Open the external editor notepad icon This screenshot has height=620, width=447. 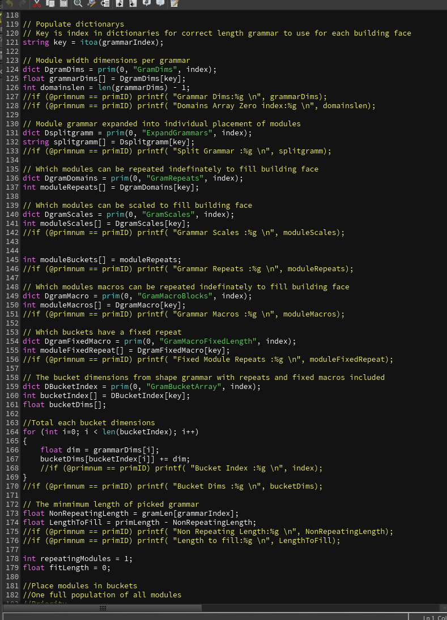pyautogui.click(x=174, y=3)
